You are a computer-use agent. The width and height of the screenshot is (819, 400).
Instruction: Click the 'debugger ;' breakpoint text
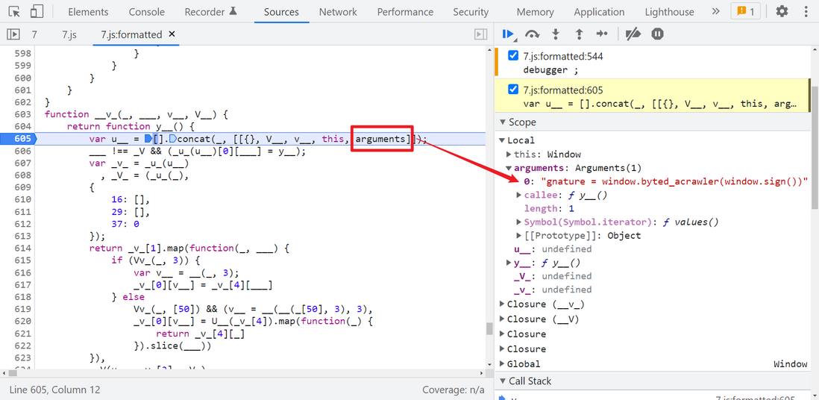click(551, 69)
